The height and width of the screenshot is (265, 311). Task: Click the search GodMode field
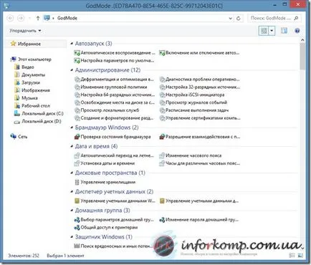pyautogui.click(x=274, y=18)
